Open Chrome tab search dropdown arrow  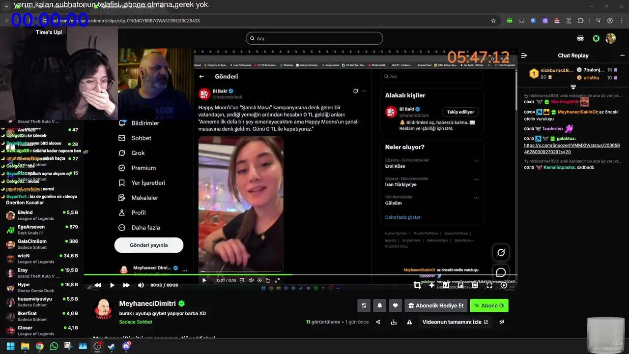pos(6,6)
